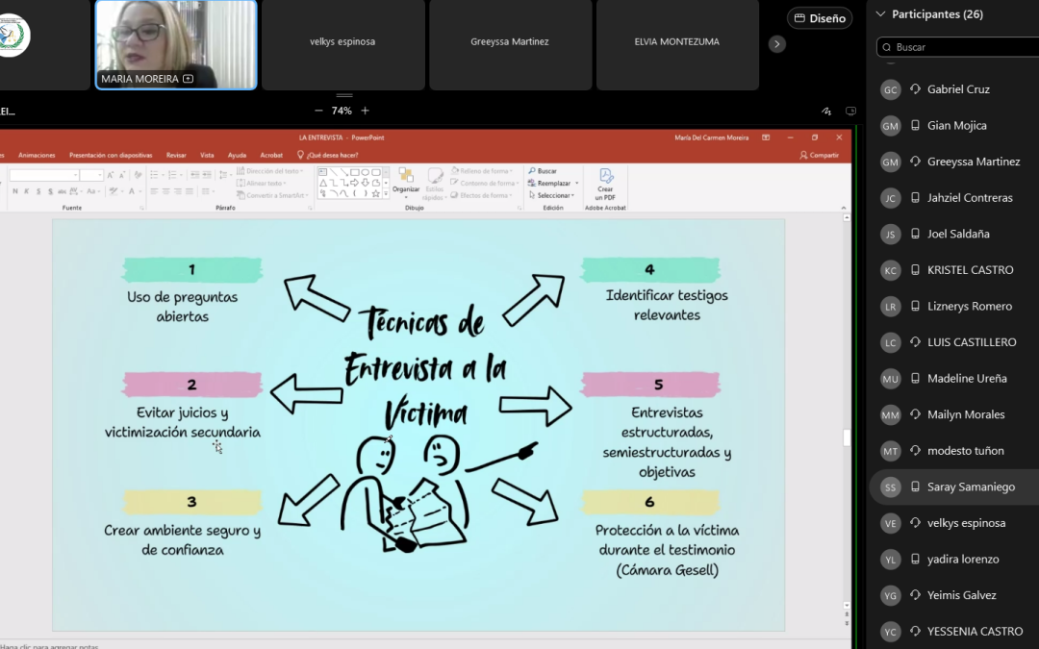The image size is (1039, 649).
Task: Select Saray Samaniego in participants list
Action: (971, 487)
